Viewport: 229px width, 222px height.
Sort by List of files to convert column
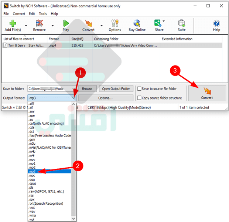point(24,39)
